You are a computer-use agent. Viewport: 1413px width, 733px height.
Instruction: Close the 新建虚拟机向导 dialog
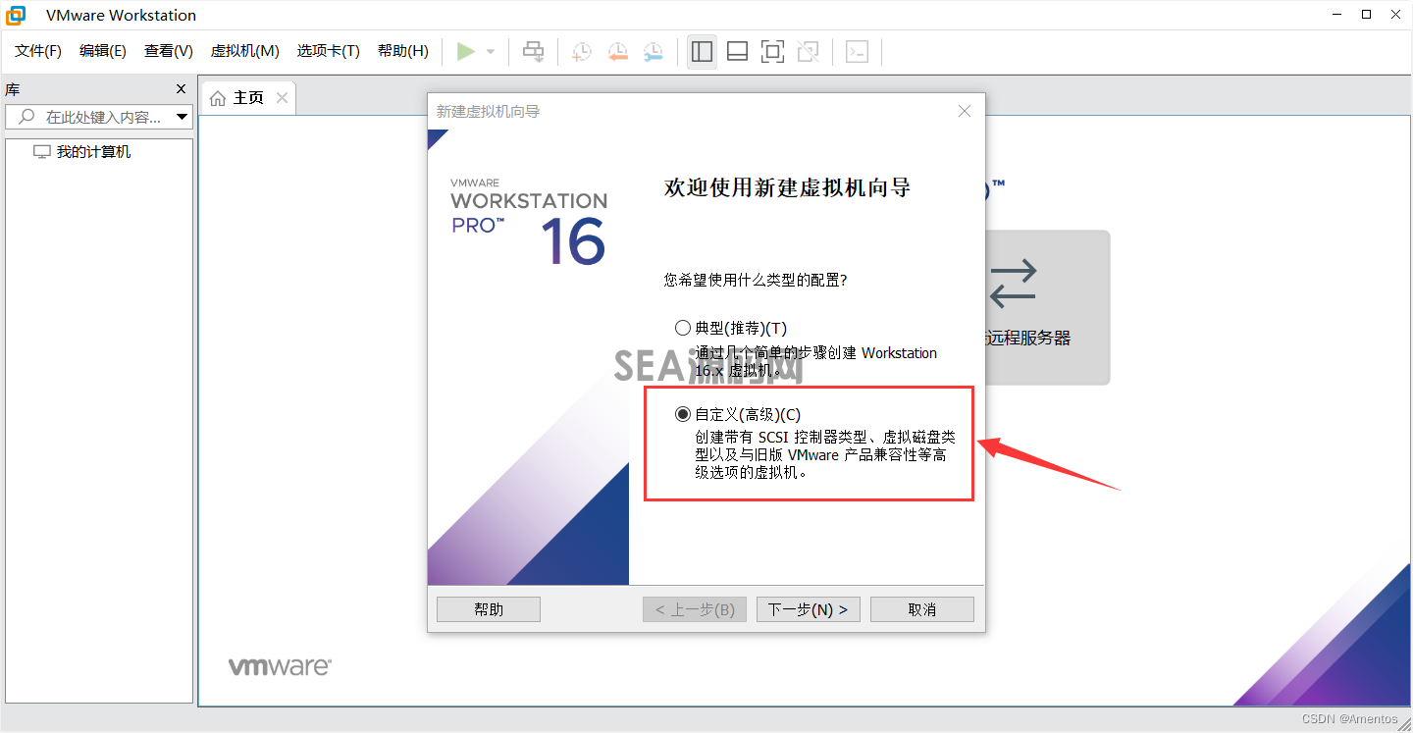click(x=965, y=111)
